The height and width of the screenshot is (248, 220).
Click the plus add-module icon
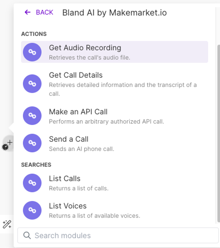coord(10,142)
